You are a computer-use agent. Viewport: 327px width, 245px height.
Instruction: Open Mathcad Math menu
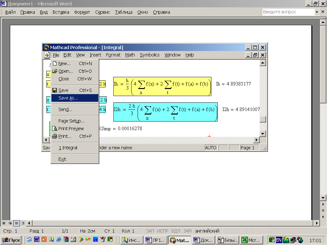point(130,55)
